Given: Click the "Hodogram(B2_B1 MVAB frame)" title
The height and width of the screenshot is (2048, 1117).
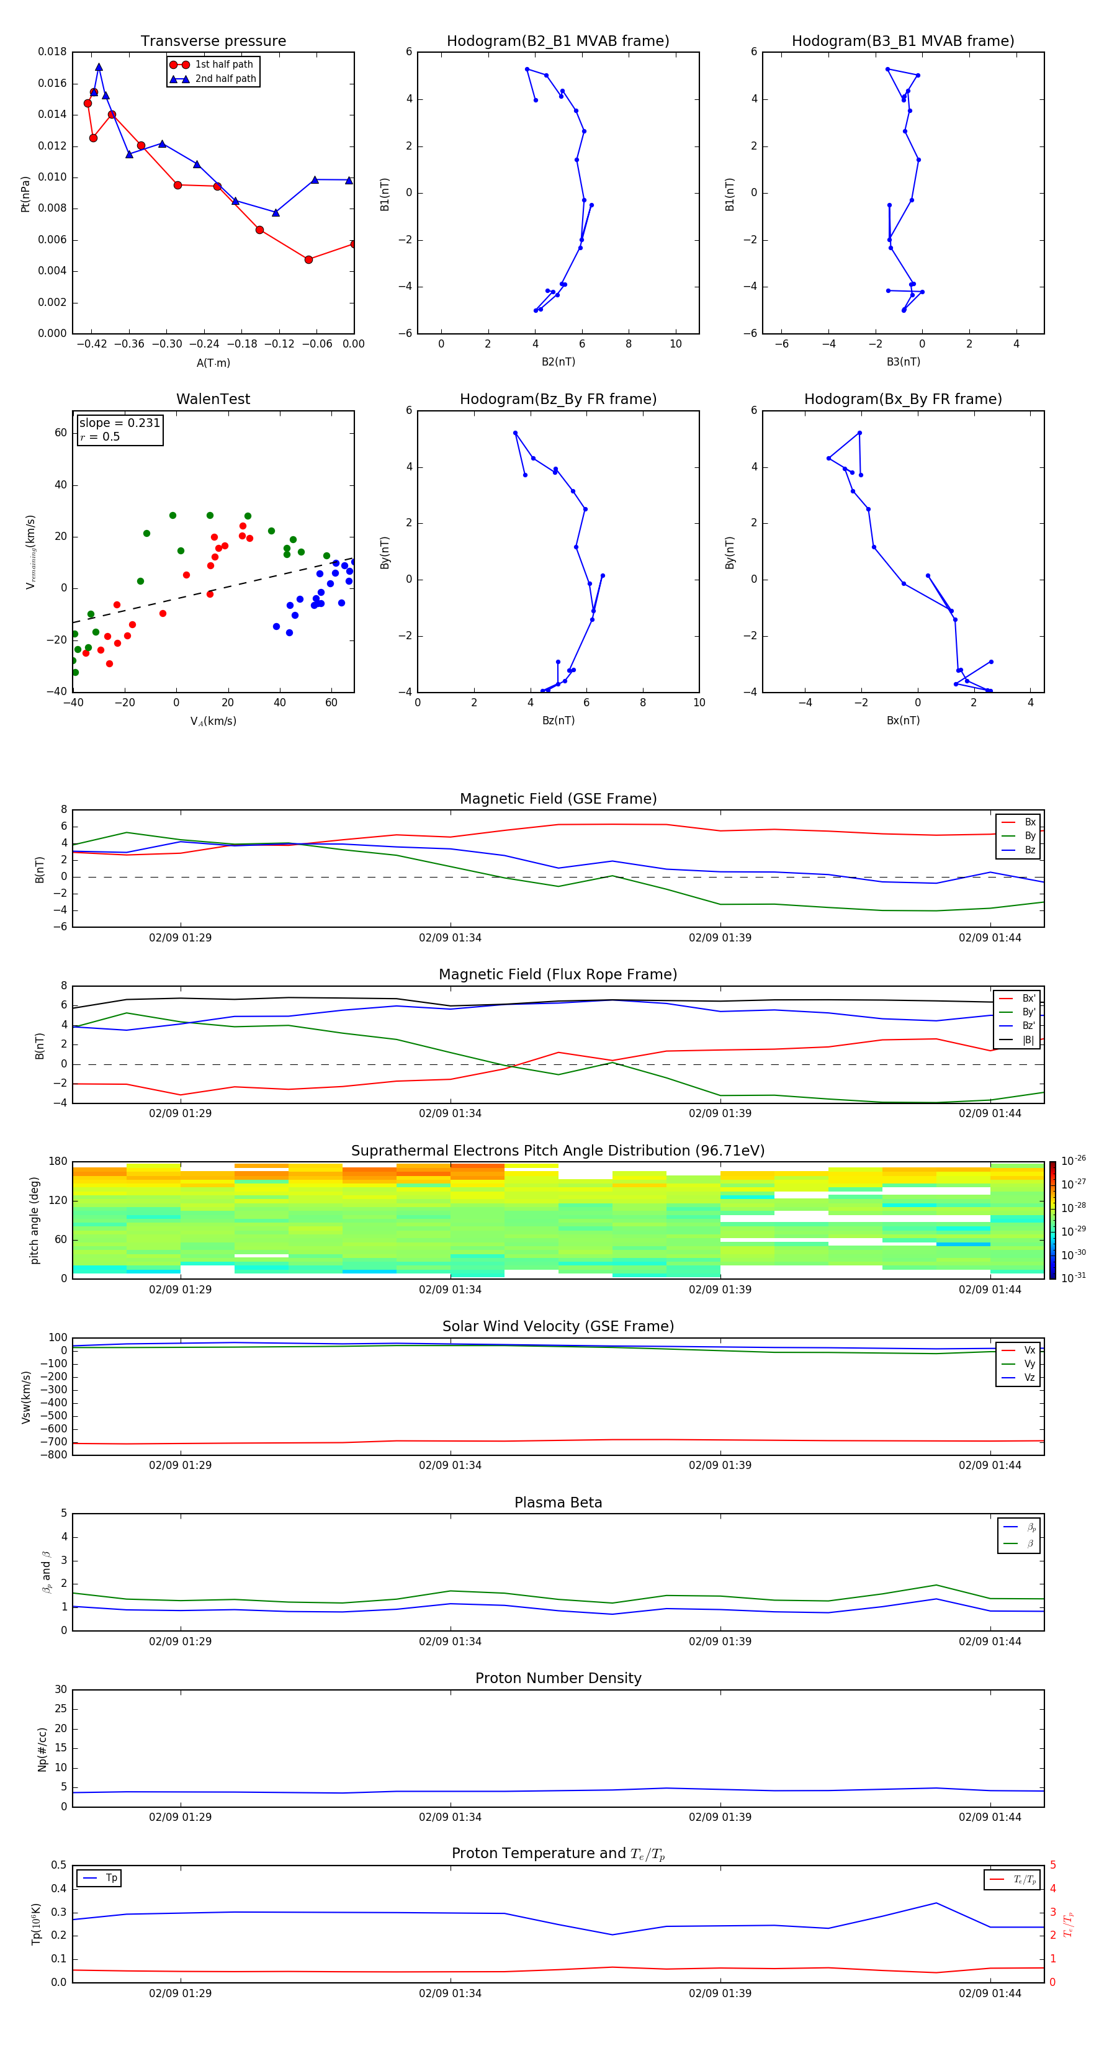Looking at the screenshot, I should (558, 40).
